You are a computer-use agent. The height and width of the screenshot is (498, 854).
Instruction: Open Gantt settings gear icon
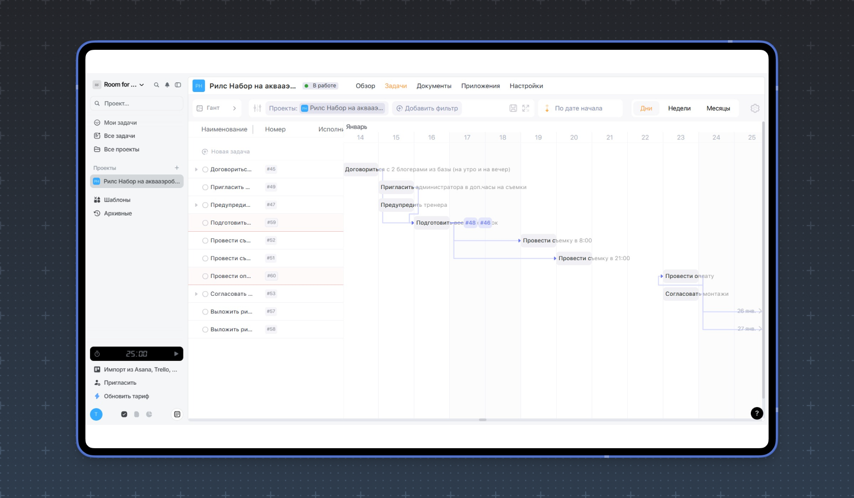tap(755, 108)
